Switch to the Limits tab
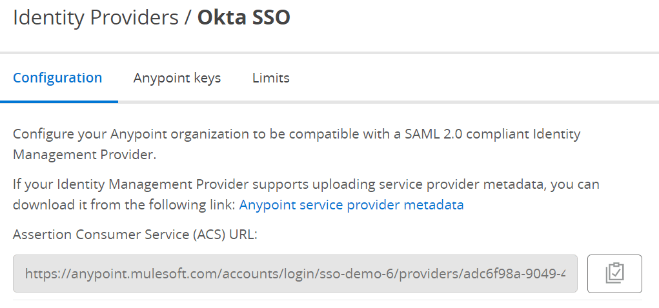Image resolution: width=659 pixels, height=308 pixels. (x=270, y=78)
